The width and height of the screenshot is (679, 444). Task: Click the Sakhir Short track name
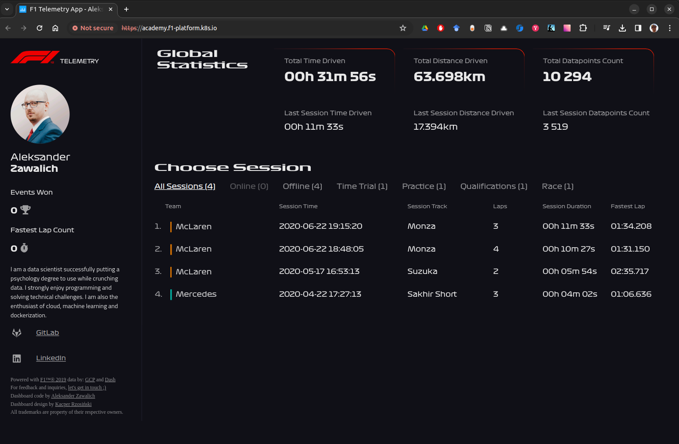432,294
